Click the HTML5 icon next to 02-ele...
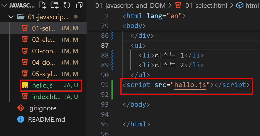 pyautogui.click(x=25, y=40)
